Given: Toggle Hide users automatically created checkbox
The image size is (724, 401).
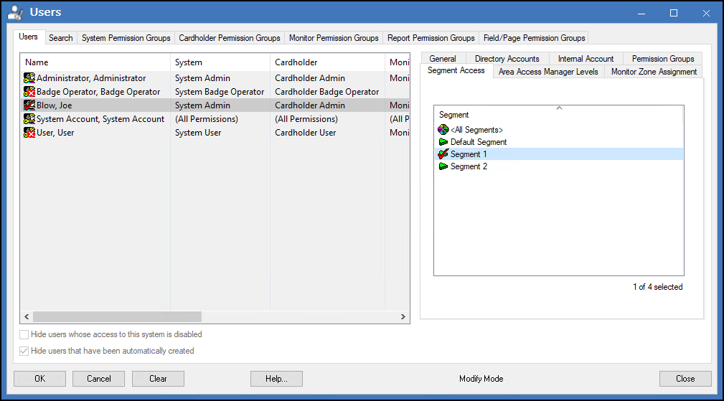Looking at the screenshot, I should pos(24,352).
